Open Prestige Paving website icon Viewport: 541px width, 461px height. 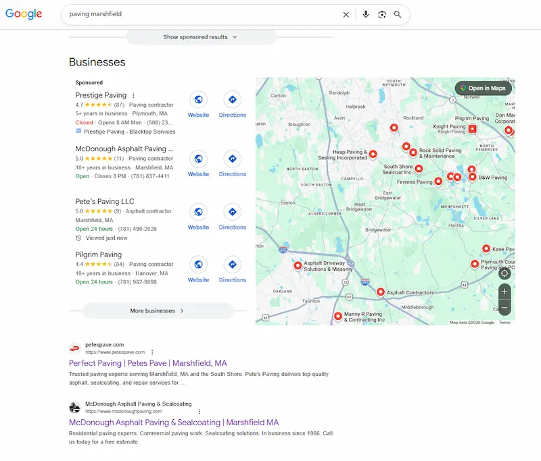(x=198, y=99)
